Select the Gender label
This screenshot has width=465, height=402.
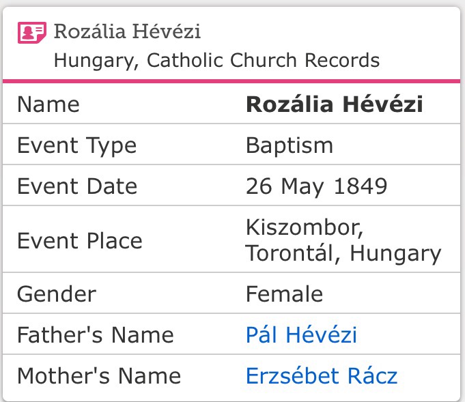57,294
